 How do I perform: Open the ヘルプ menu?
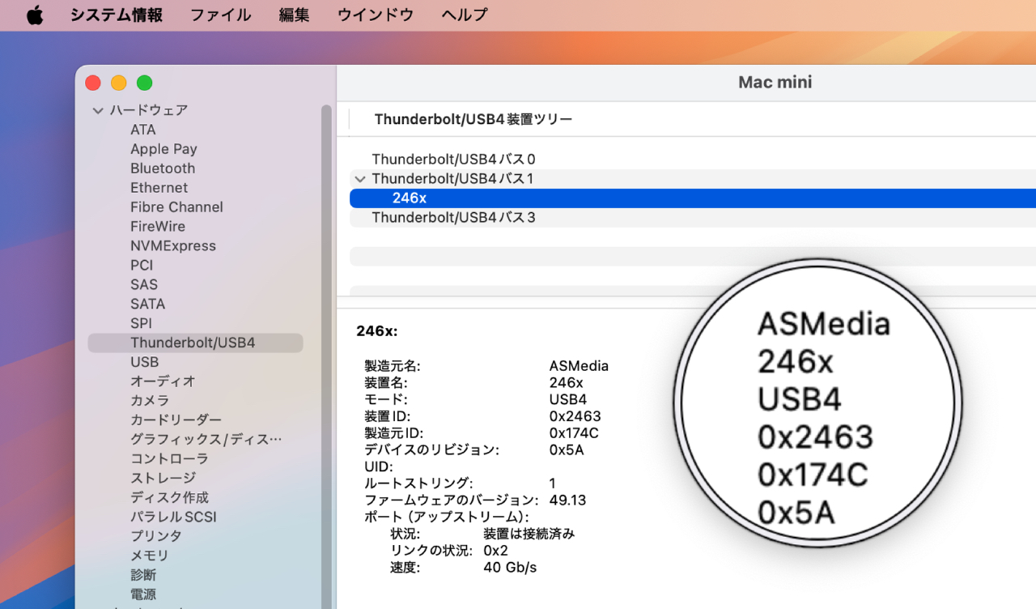[465, 15]
